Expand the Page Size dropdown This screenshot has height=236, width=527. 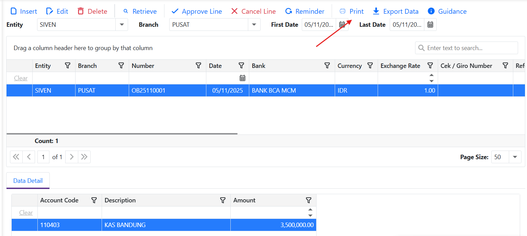pyautogui.click(x=515, y=157)
